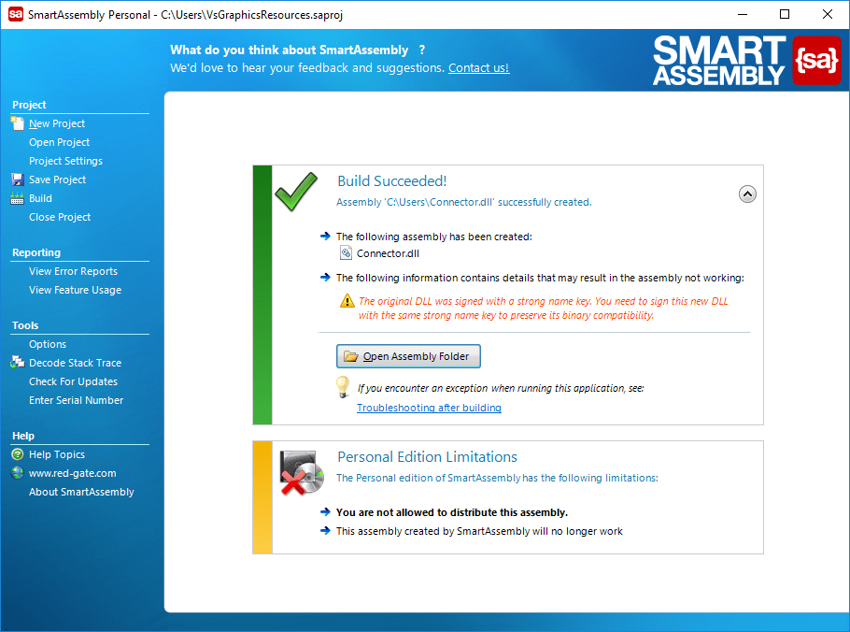Click the Personal Edition disc icon
Screen dimensions: 850x632
pyautogui.click(x=302, y=472)
